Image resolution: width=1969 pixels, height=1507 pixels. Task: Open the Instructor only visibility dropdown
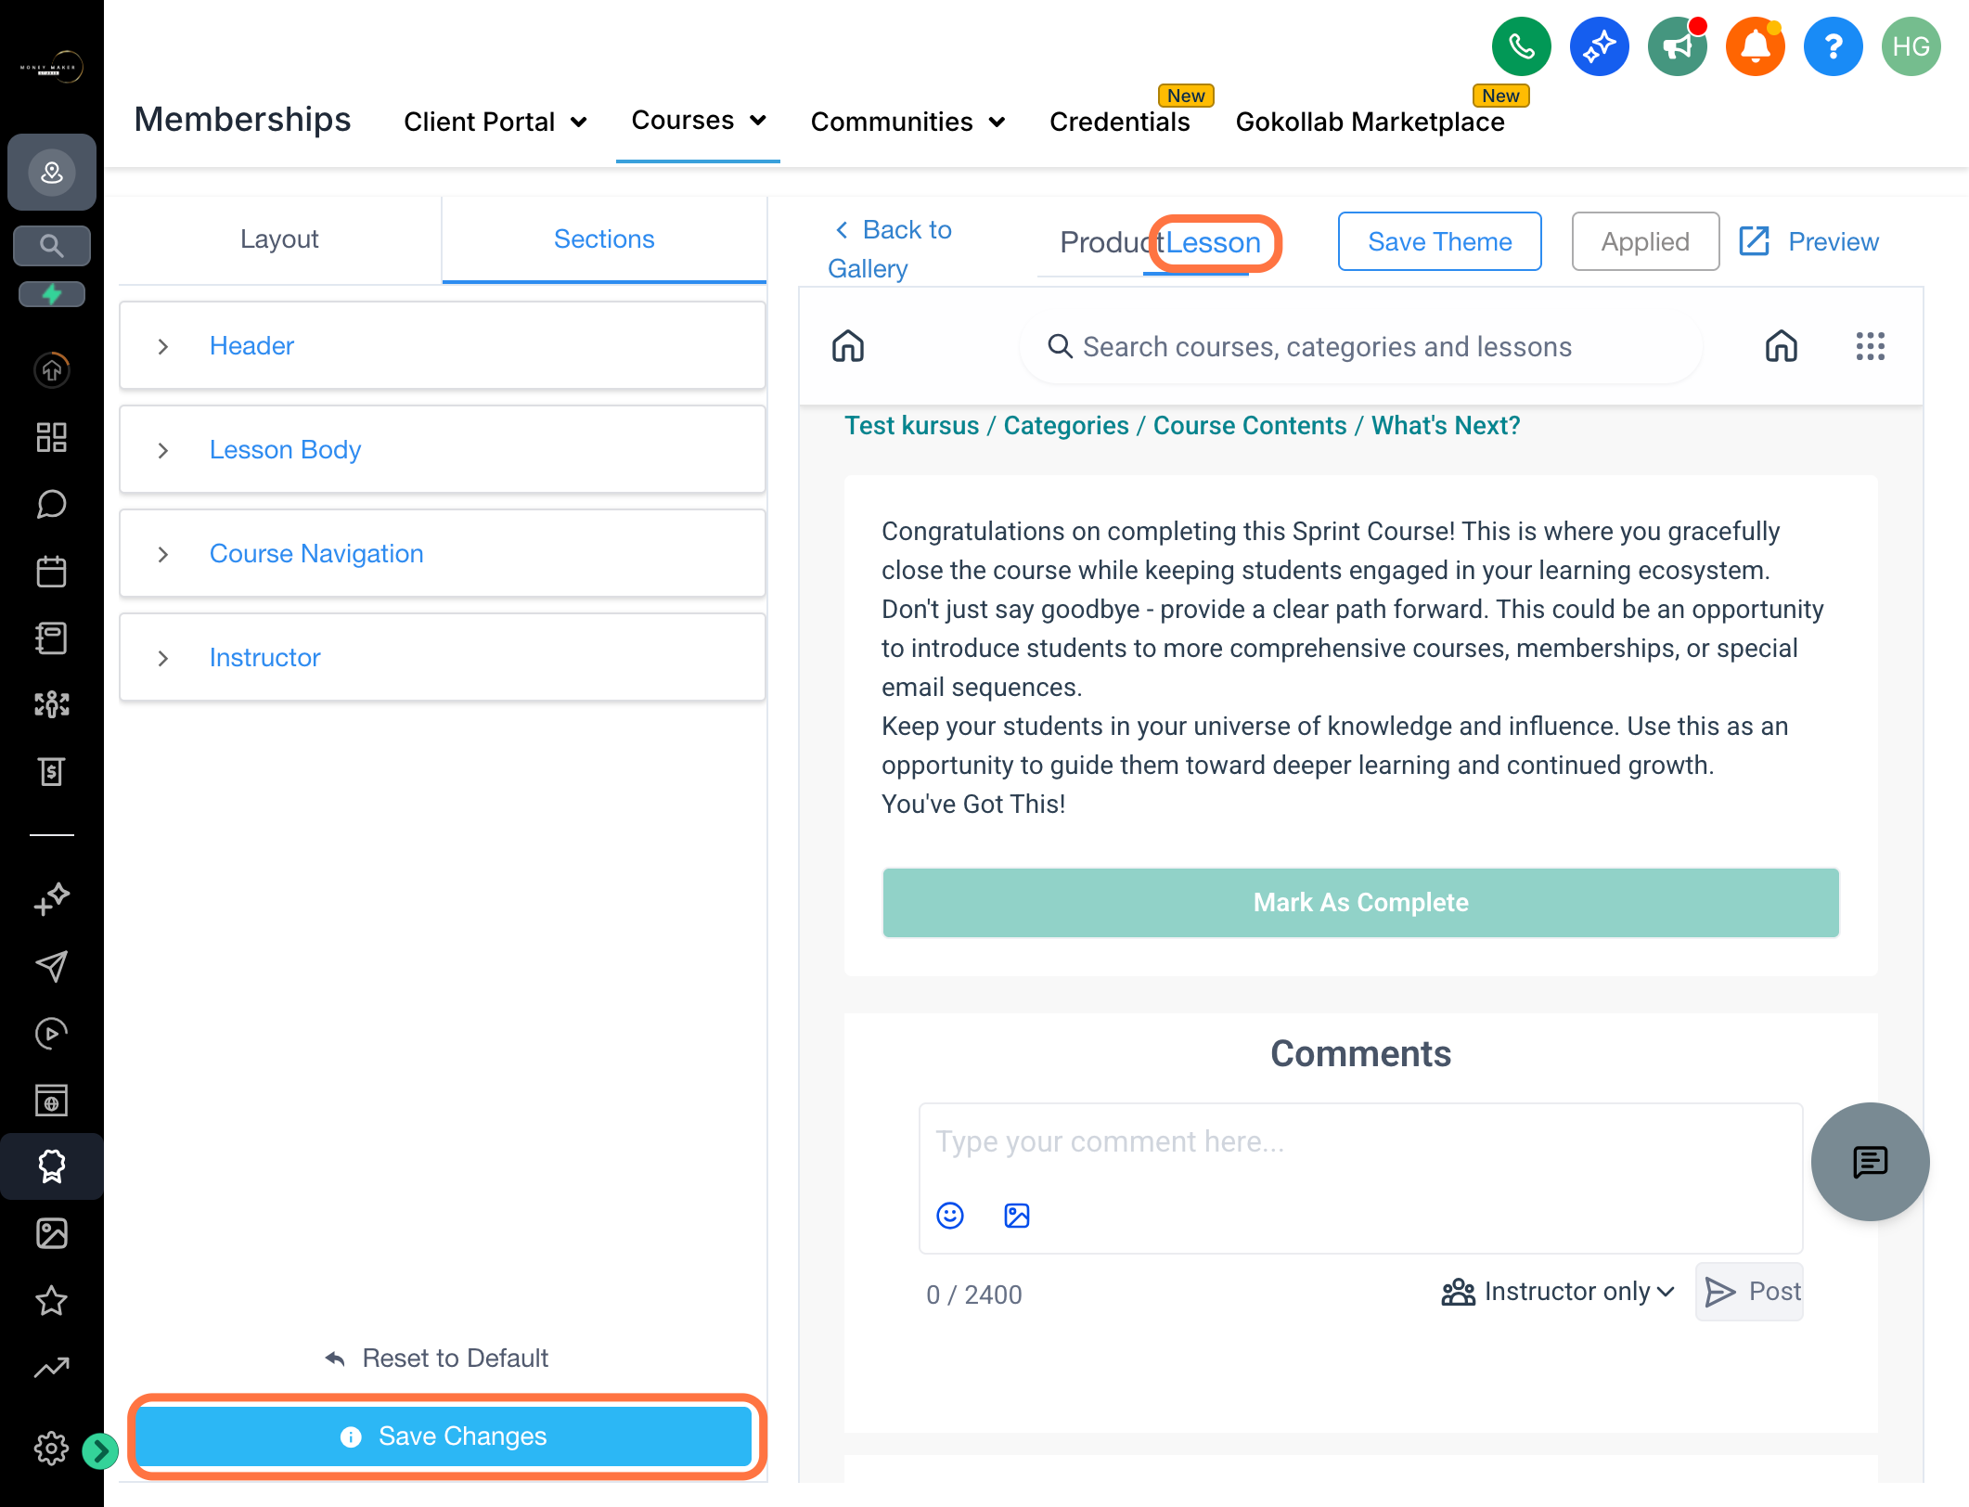tap(1559, 1292)
